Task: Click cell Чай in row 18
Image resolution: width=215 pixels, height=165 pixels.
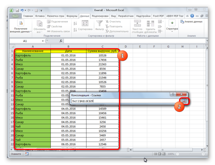Action: point(33,127)
